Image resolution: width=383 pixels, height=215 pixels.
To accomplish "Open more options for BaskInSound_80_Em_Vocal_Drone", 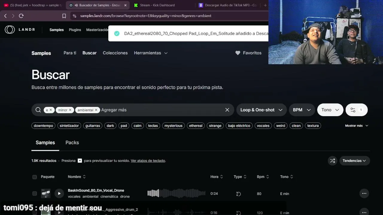I will coord(364,193).
